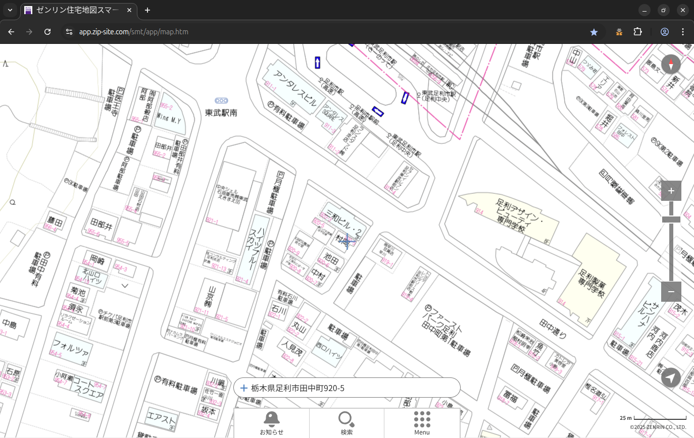Click the compass north indicator
Image resolution: width=694 pixels, height=438 pixels.
point(671,65)
